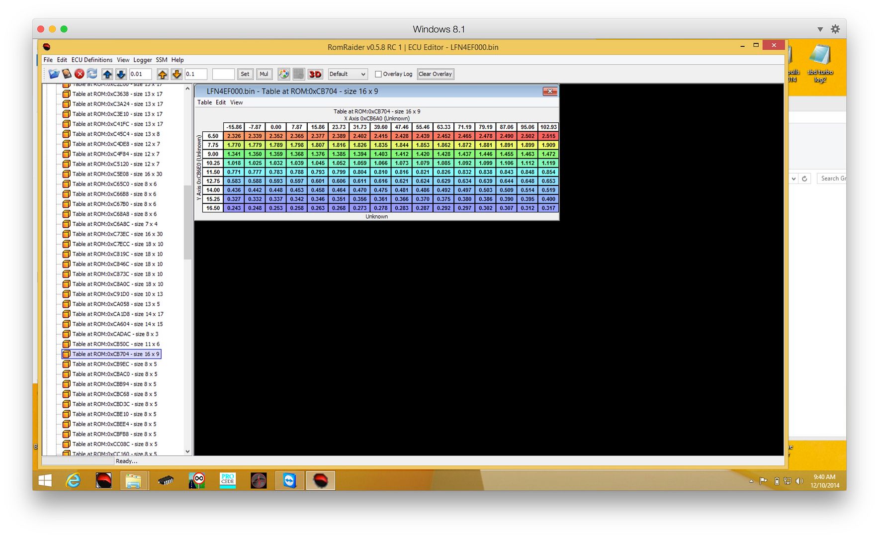This screenshot has width=879, height=537.
Task: Click the tree scrollbar down arrow
Action: [x=187, y=451]
